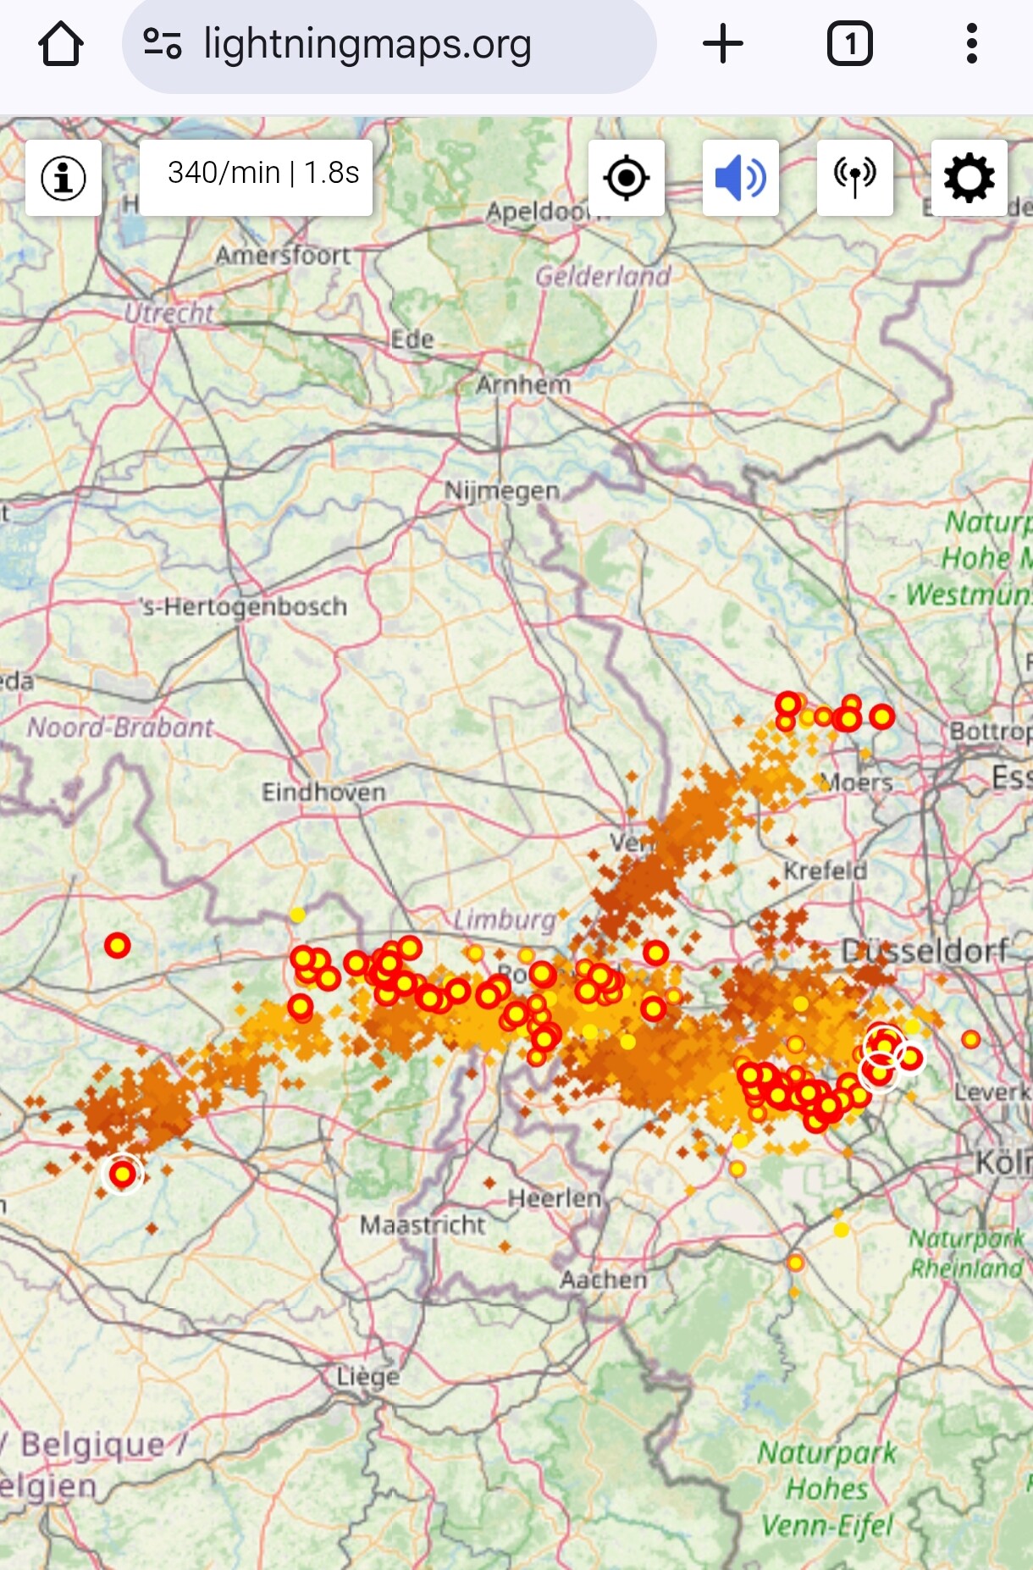This screenshot has width=1033, height=1570.
Task: Tap the Maastricht city label
Action: coord(423,1224)
